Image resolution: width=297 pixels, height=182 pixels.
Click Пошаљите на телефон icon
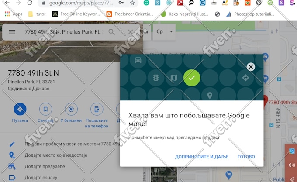(x=97, y=109)
